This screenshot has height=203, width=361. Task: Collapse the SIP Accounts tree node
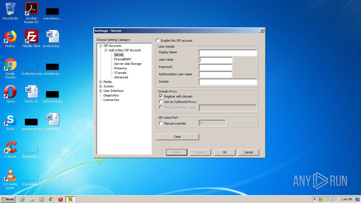tap(100, 46)
